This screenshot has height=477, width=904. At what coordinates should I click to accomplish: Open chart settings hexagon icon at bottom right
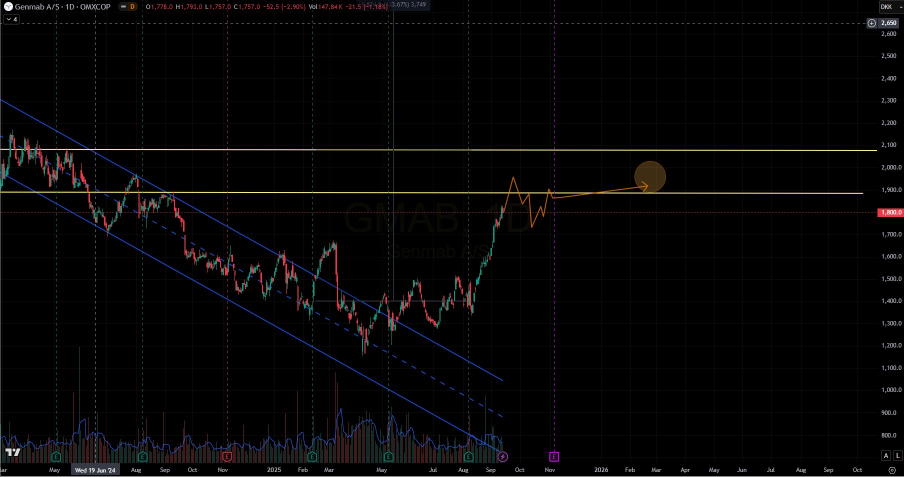892,470
